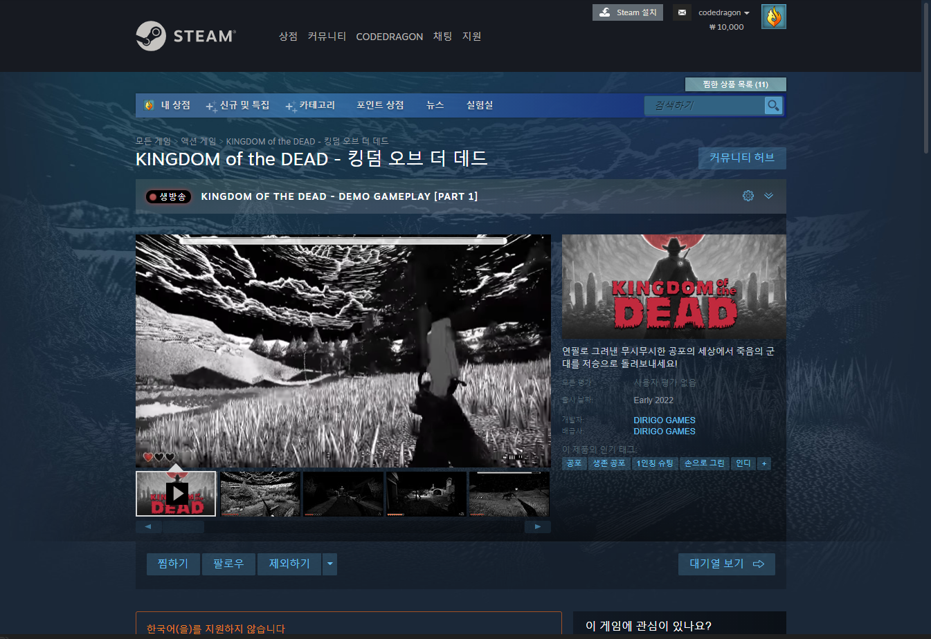
Task: Open publisher DIRIGO GAMES link
Action: [665, 432]
